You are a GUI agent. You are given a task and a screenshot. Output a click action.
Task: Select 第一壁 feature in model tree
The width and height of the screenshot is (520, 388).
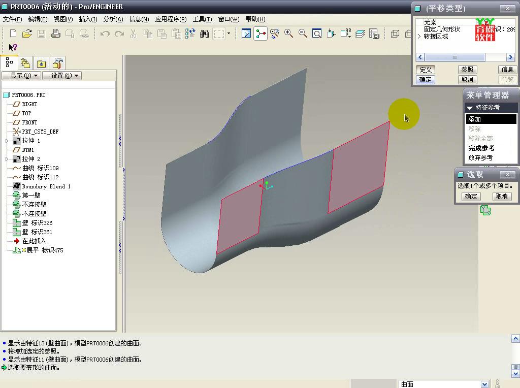[x=27, y=196]
